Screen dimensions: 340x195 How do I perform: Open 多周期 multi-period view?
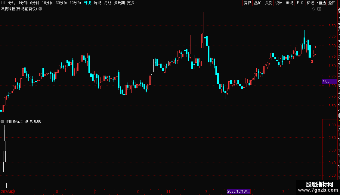(119, 3)
